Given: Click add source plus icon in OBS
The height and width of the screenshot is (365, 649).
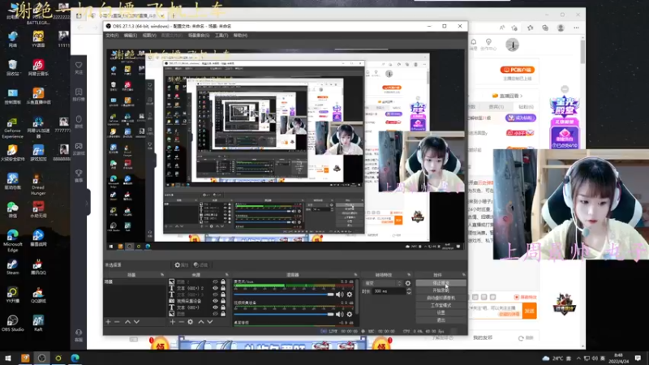Looking at the screenshot, I should [x=172, y=321].
